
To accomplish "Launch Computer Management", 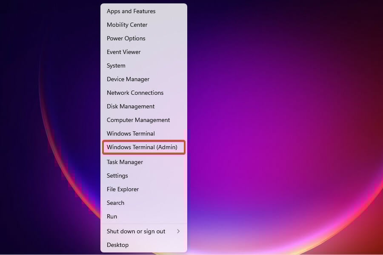I will pyautogui.click(x=144, y=120).
